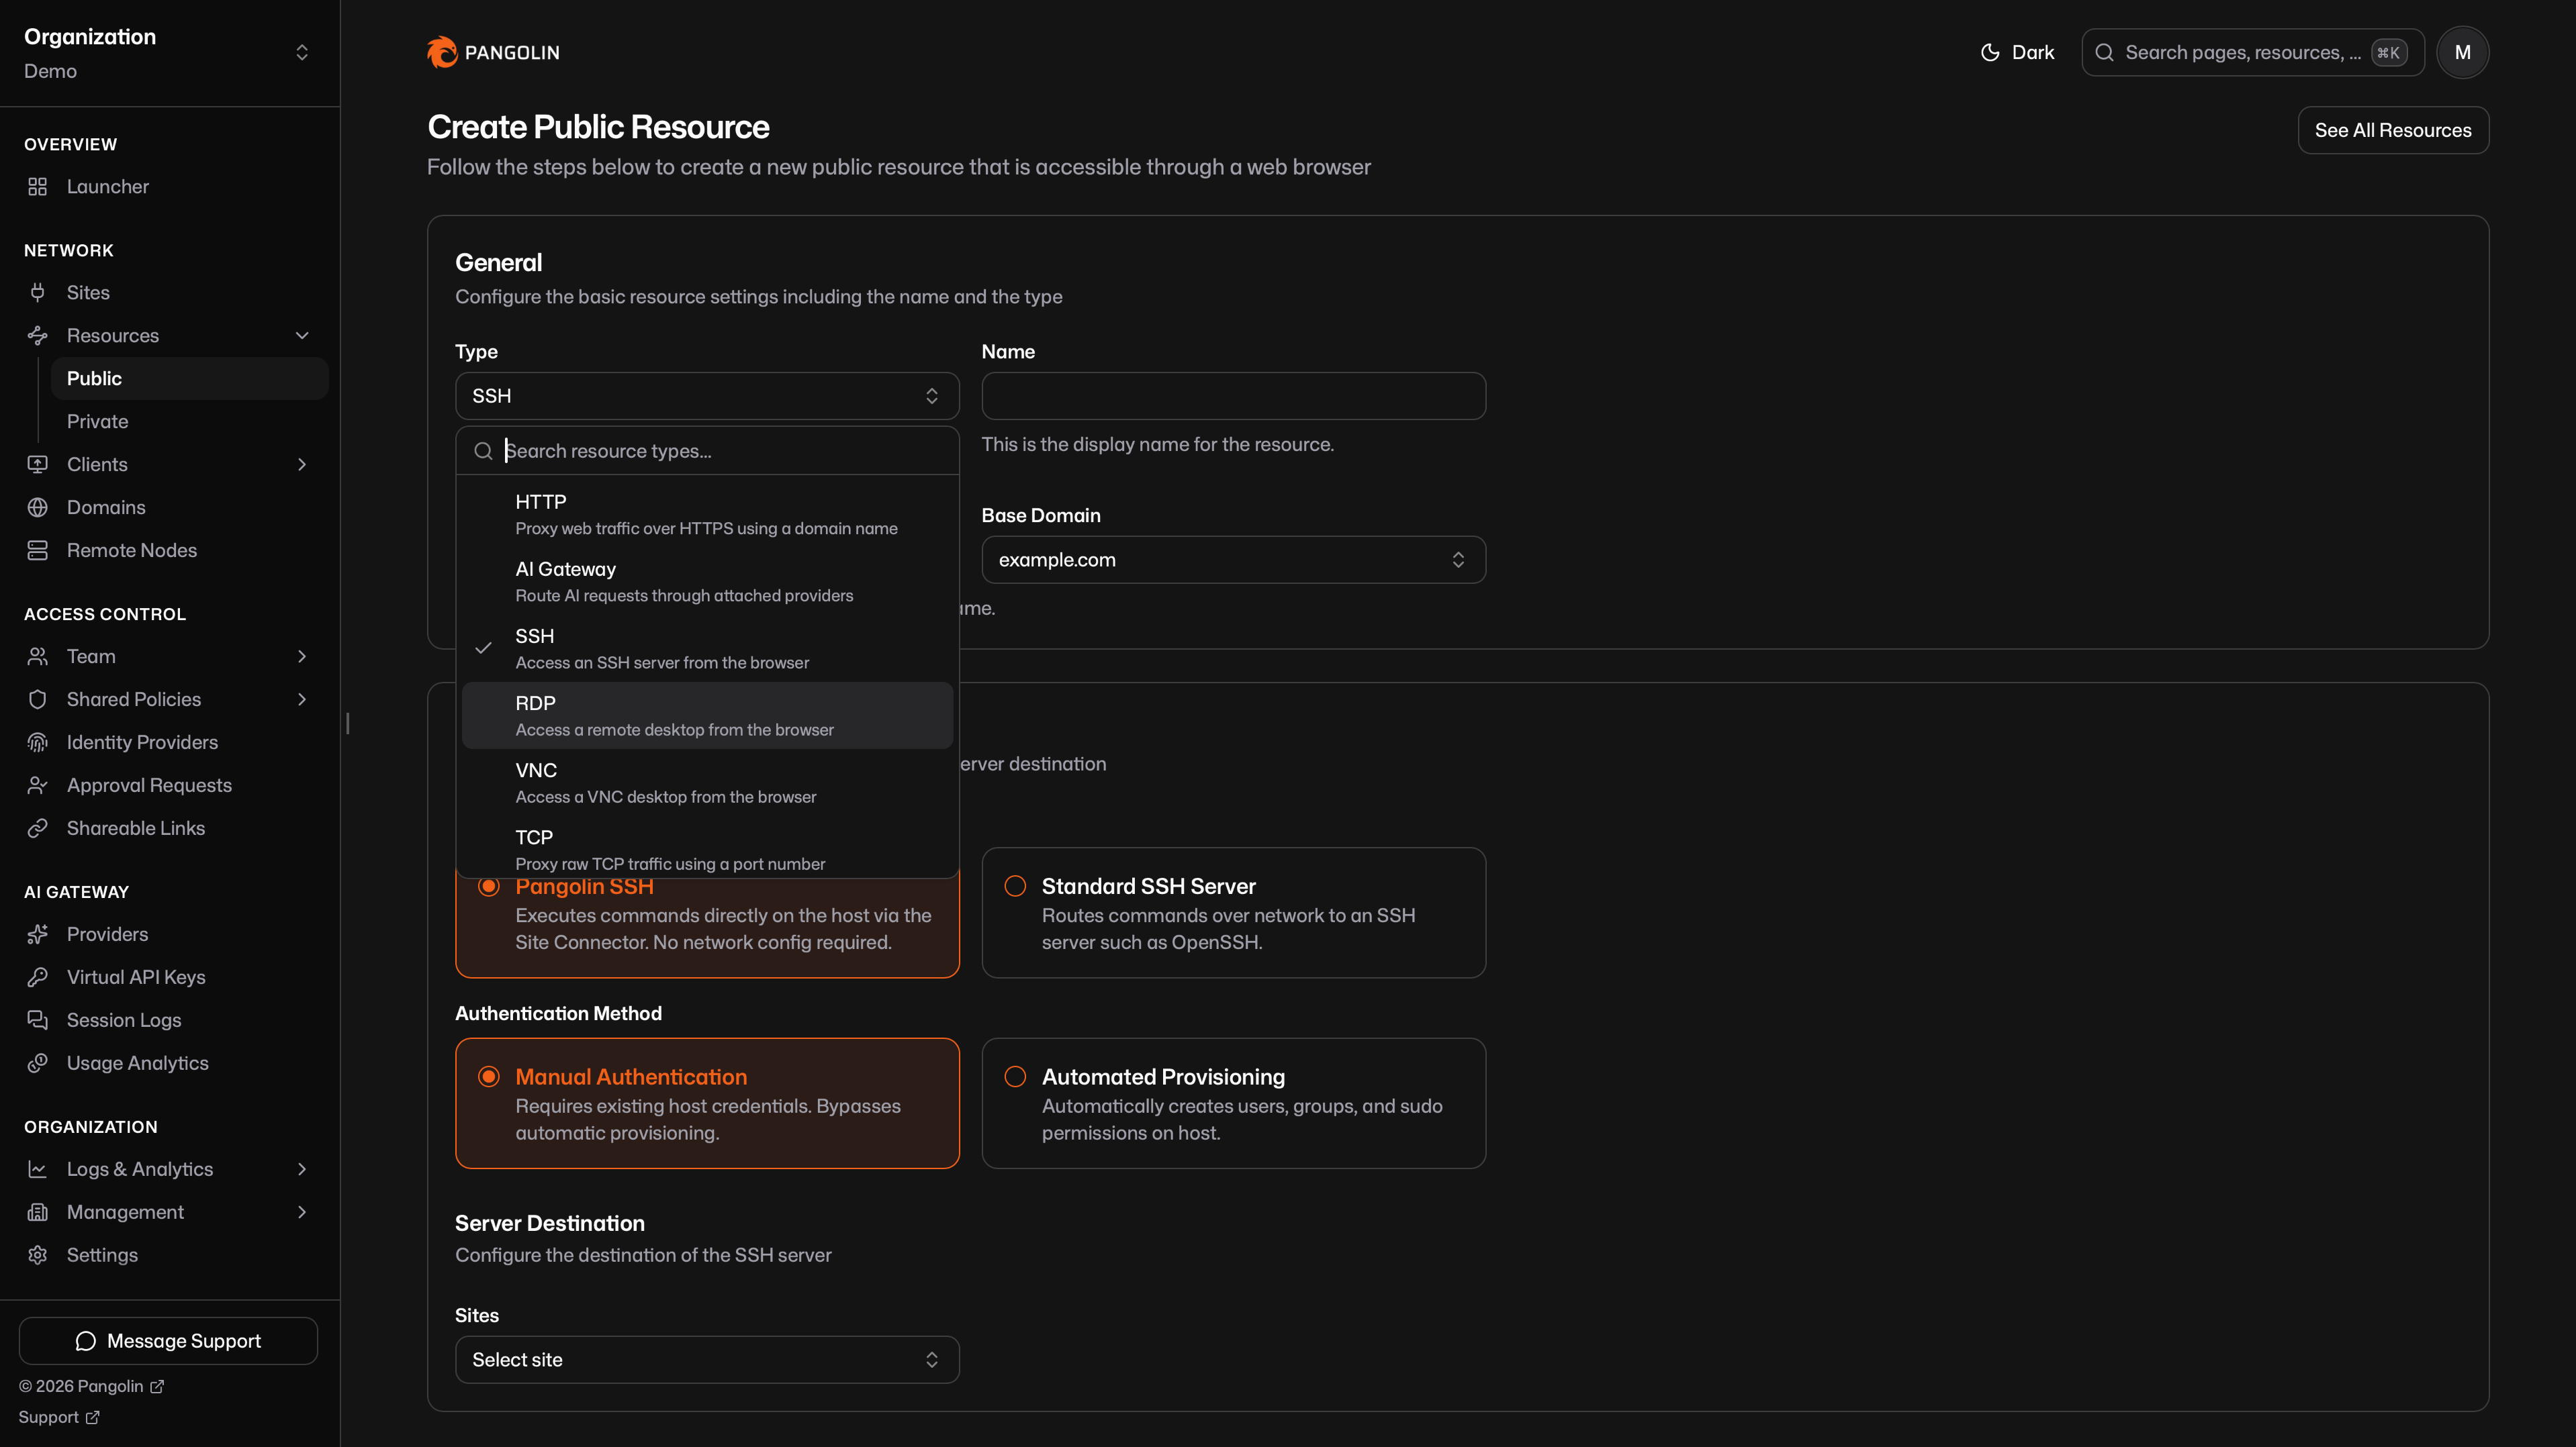Click the Shared Policies shield icon
The height and width of the screenshot is (1447, 2576).
tap(37, 699)
